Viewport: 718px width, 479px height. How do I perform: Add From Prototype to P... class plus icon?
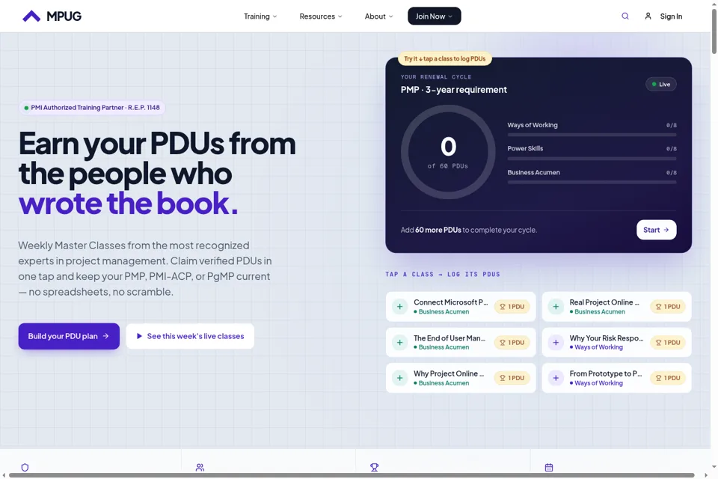[x=556, y=378]
